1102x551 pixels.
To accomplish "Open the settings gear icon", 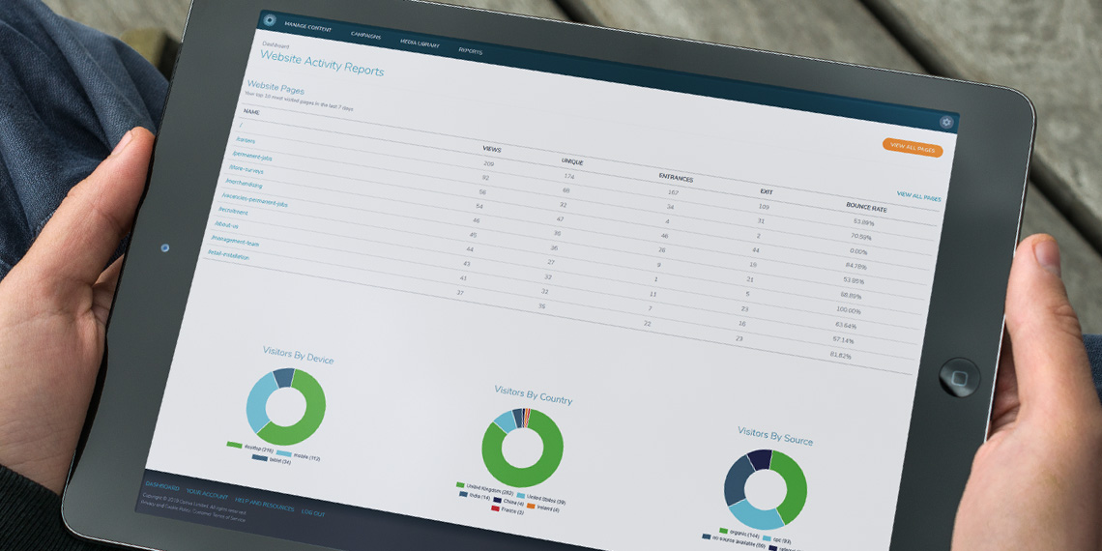I will pyautogui.click(x=946, y=123).
